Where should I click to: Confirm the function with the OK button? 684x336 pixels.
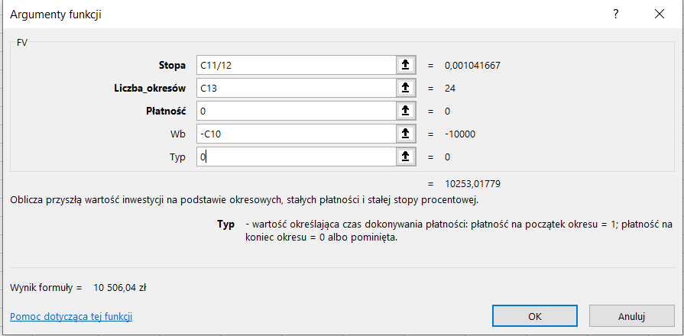(535, 315)
